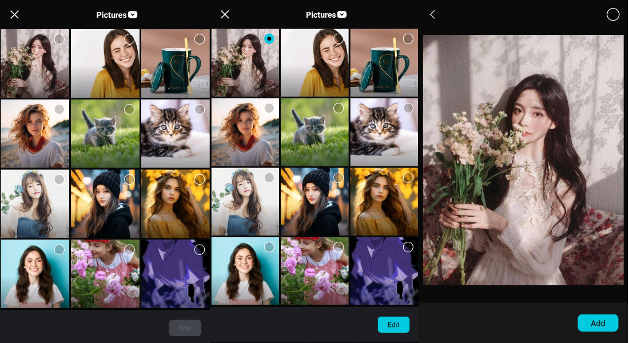
Task: Select yellow shirt woman circle in second panel
Action: [339, 38]
